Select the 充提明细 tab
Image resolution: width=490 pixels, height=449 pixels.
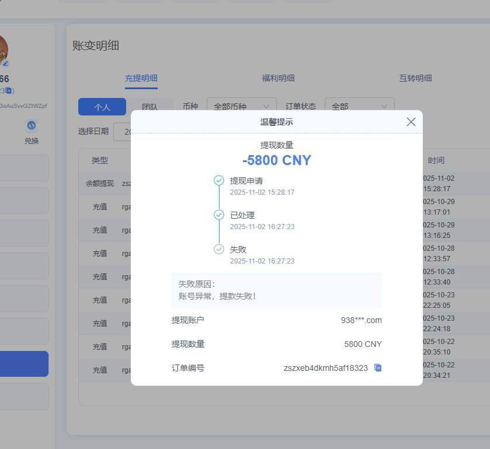pos(141,78)
